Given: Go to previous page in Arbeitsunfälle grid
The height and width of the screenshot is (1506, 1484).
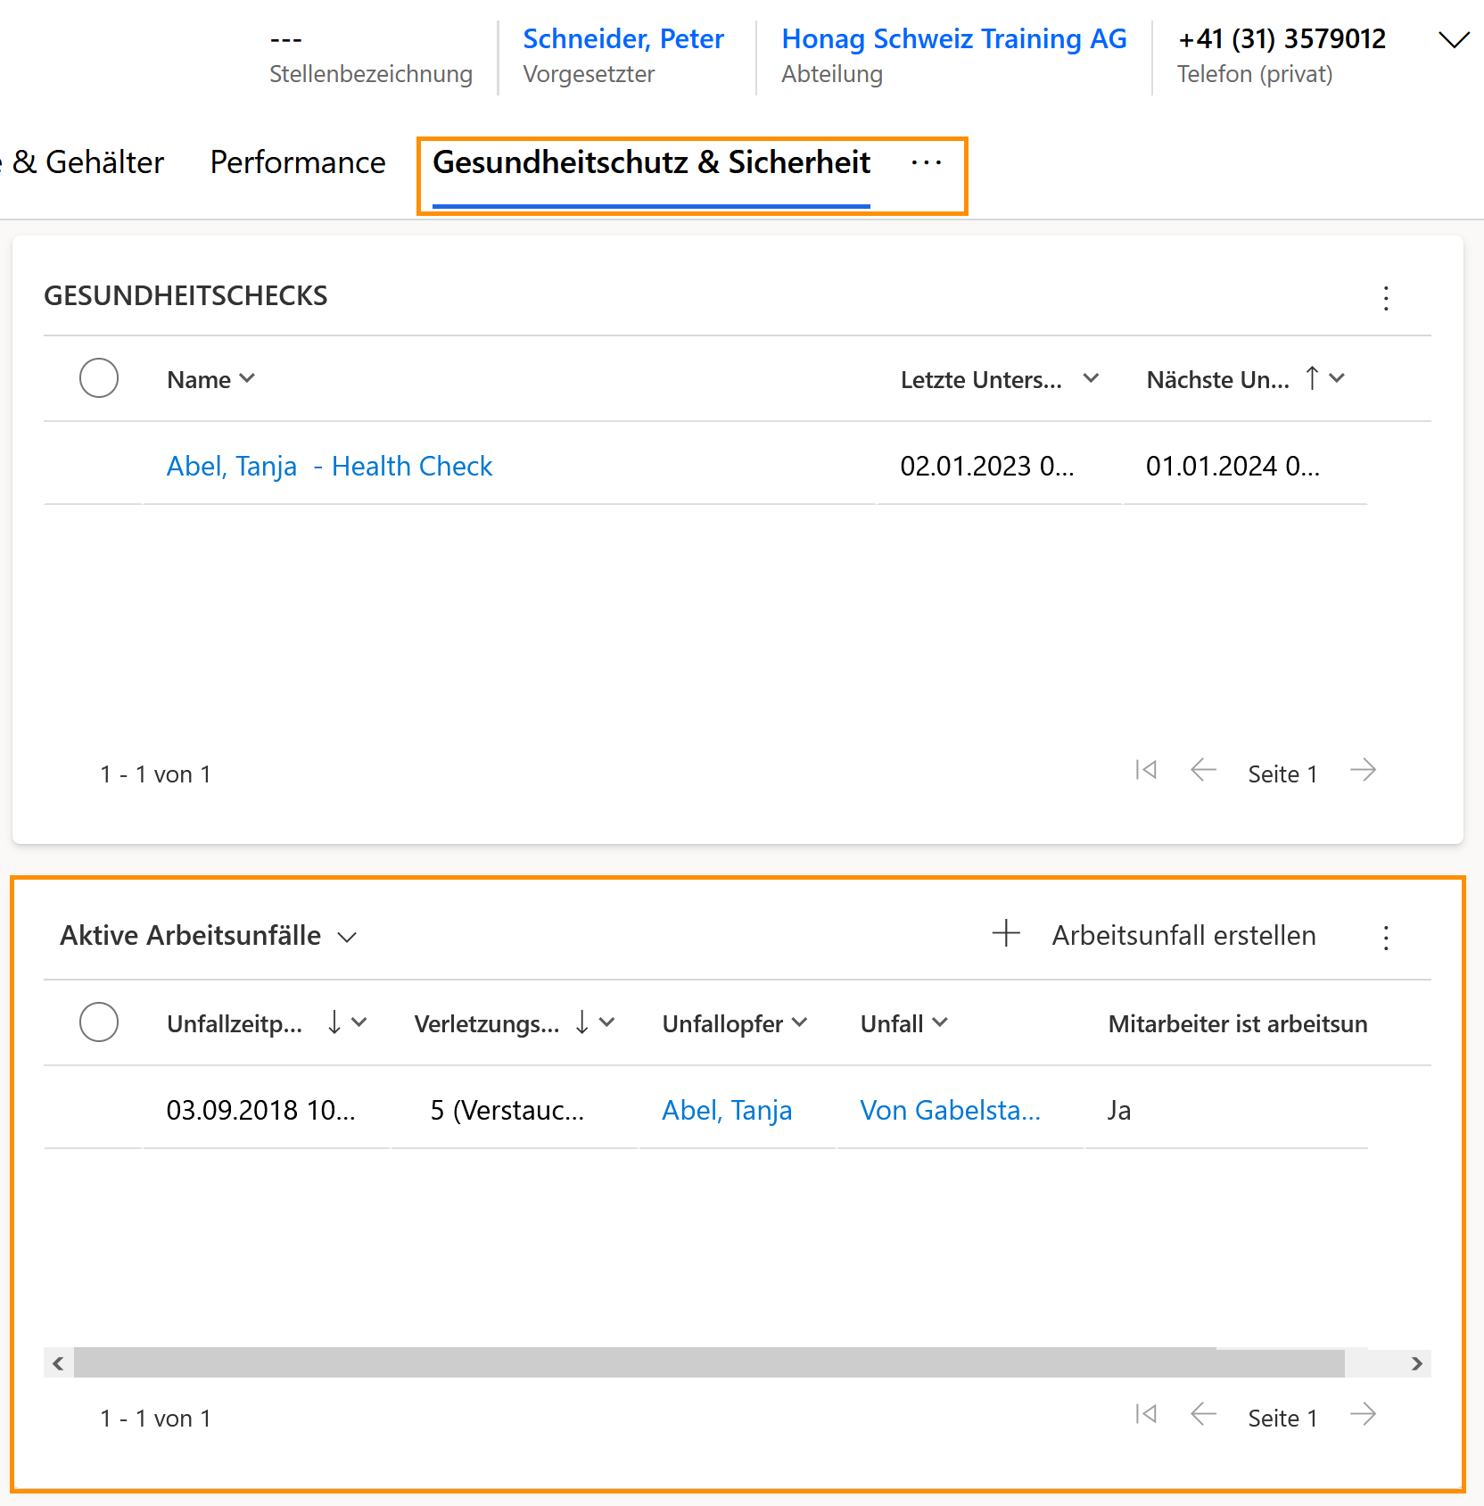Looking at the screenshot, I should coord(1203,1414).
